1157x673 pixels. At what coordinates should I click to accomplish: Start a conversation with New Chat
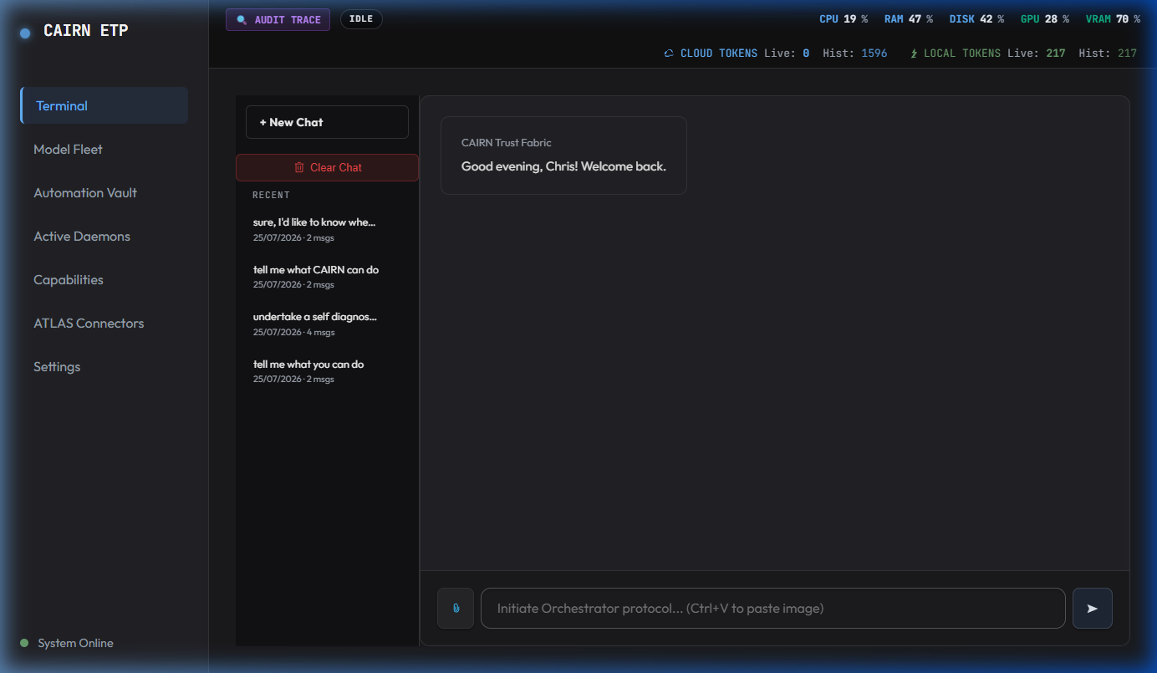pyautogui.click(x=327, y=122)
